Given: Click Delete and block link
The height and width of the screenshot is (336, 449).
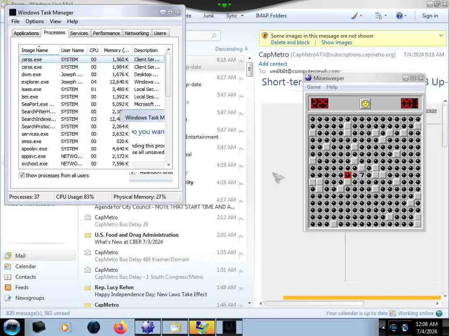Looking at the screenshot, I should (290, 42).
